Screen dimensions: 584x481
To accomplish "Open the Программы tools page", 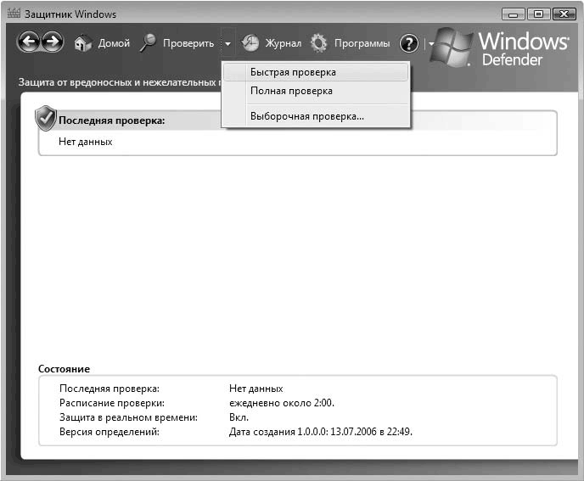I will [362, 43].
